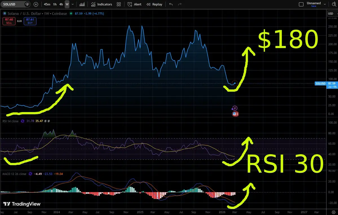Click the diamond icon beside SOLUSD
Image resolution: width=338 pixels, height=215 pixels.
[27, 4]
